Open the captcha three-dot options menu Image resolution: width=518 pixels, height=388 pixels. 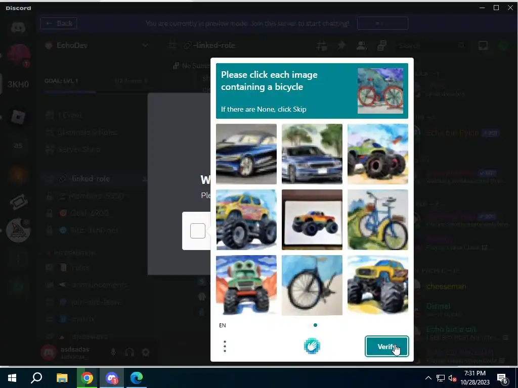pyautogui.click(x=225, y=346)
